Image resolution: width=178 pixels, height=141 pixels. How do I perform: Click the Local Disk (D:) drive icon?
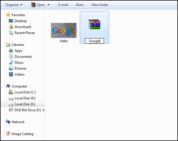coord(11,99)
